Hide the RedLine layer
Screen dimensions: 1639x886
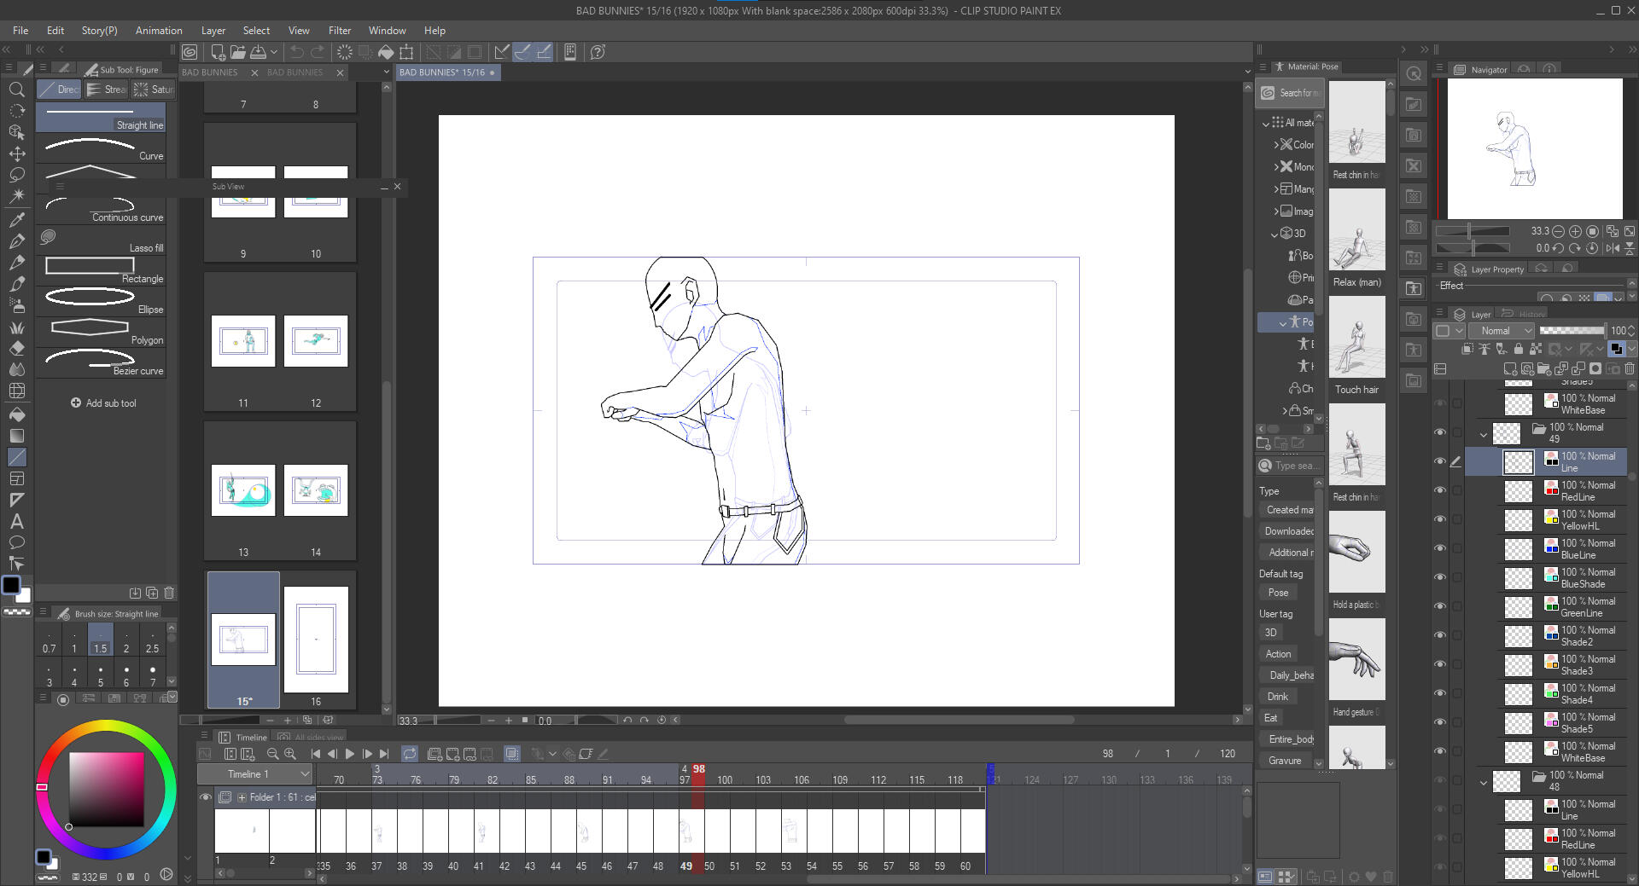click(1439, 491)
